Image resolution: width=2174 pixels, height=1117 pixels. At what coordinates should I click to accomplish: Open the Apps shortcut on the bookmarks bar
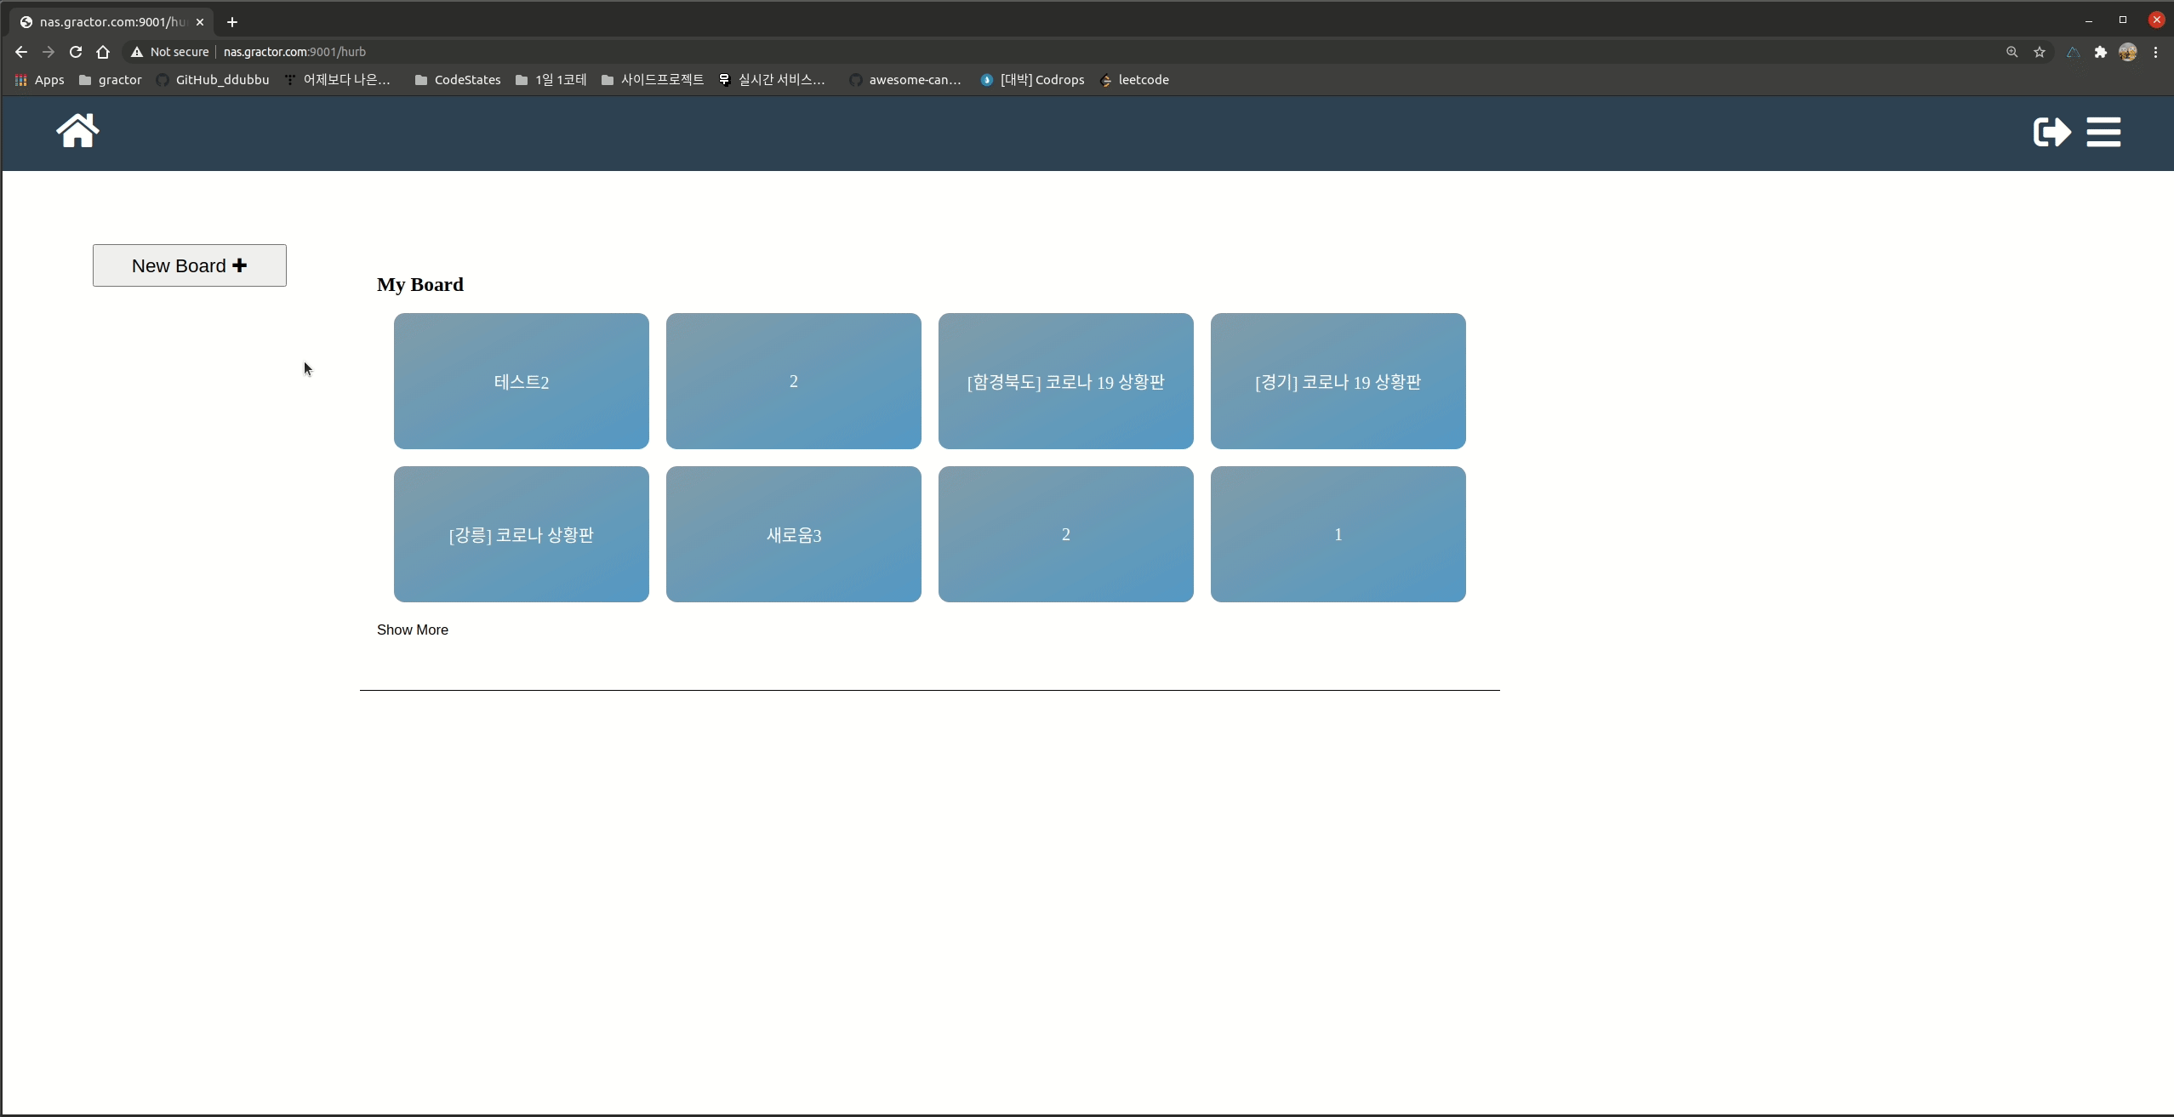[38, 80]
